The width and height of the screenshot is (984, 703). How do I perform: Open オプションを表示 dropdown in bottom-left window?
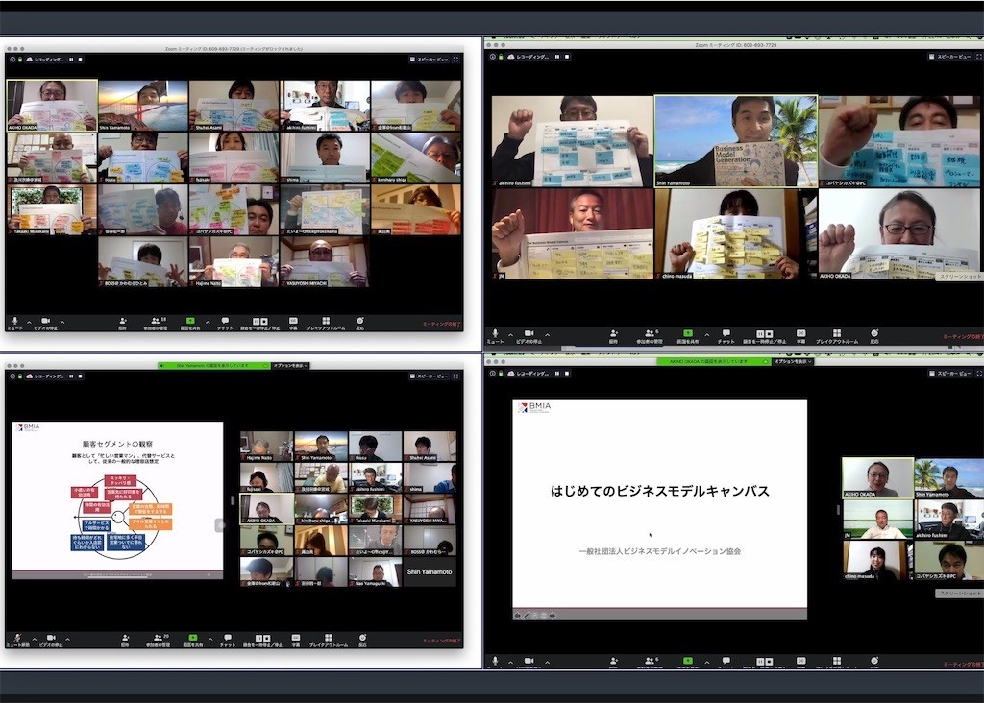coord(290,365)
